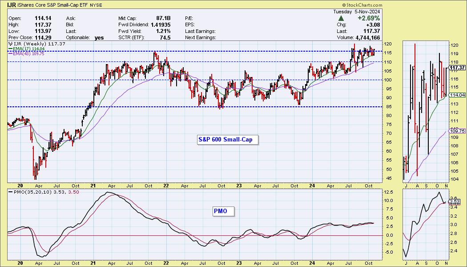Click the Mkt Cap value 87.1B

tap(163, 18)
